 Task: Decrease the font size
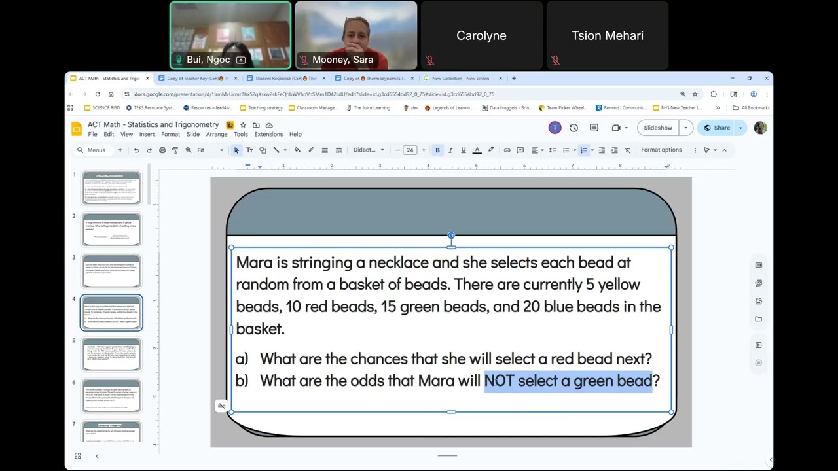(397, 150)
